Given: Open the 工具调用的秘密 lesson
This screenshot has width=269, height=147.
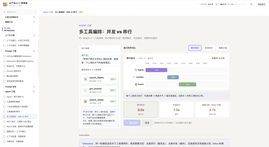Looking at the screenshot, I should pyautogui.click(x=13, y=102).
